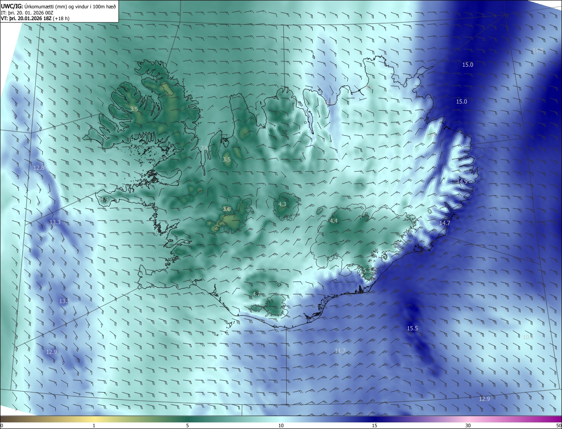
Task: Click the 11.7 value label
Action: click(340, 350)
